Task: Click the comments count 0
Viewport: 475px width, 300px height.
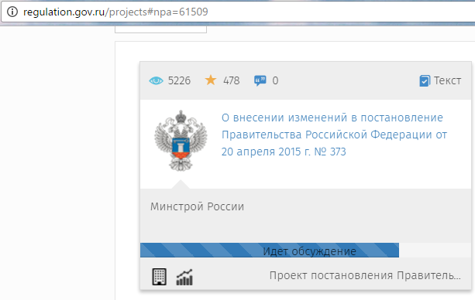Action: click(275, 80)
